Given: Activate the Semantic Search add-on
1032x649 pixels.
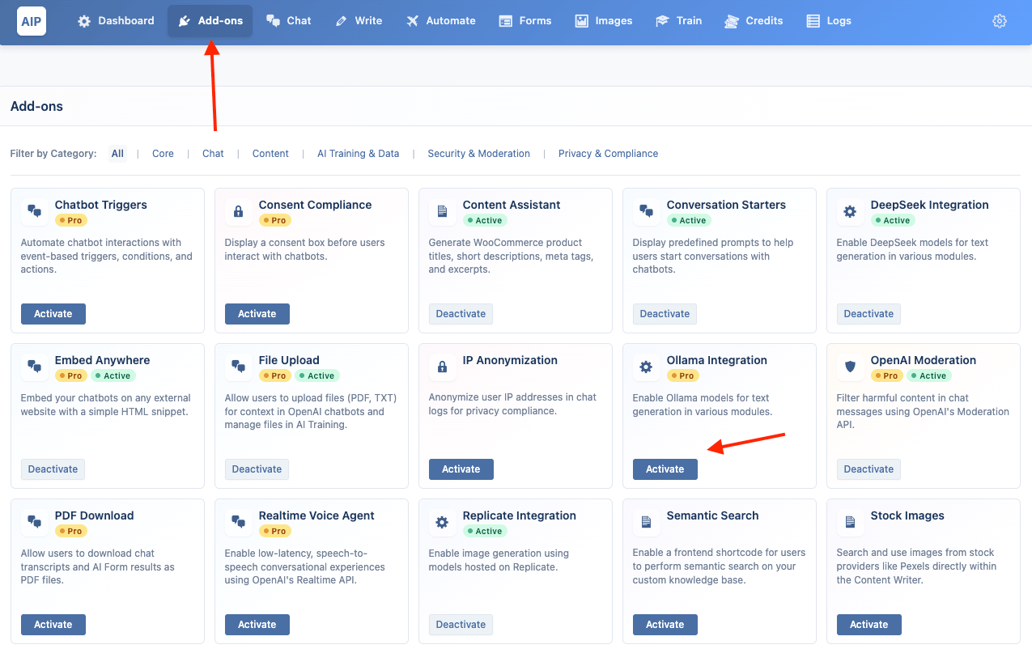Looking at the screenshot, I should pos(665,625).
